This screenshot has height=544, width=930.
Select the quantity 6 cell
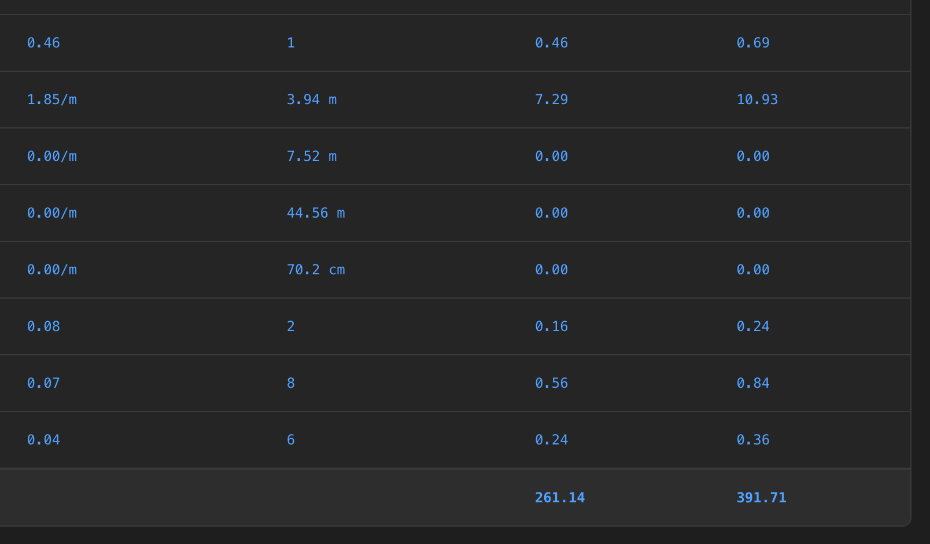291,440
